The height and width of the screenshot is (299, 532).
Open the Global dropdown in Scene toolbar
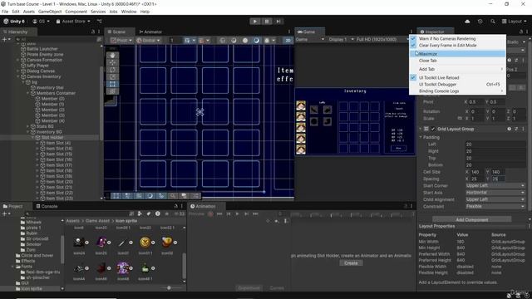click(148, 40)
